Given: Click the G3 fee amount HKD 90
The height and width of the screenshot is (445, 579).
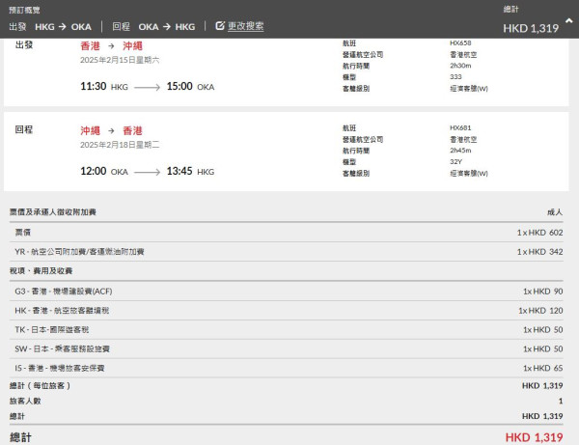Looking at the screenshot, I should click(x=542, y=292).
